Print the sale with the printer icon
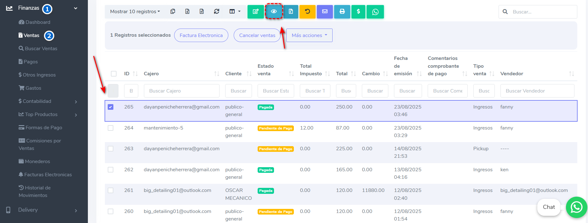 tap(342, 12)
